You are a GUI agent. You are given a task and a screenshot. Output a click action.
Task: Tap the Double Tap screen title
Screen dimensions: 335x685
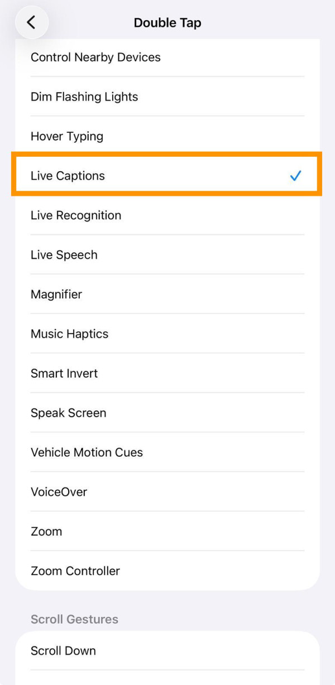[x=167, y=22]
